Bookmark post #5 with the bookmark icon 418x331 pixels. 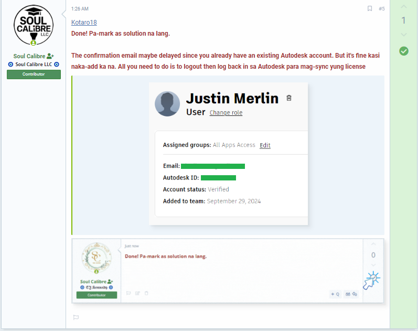point(369,8)
